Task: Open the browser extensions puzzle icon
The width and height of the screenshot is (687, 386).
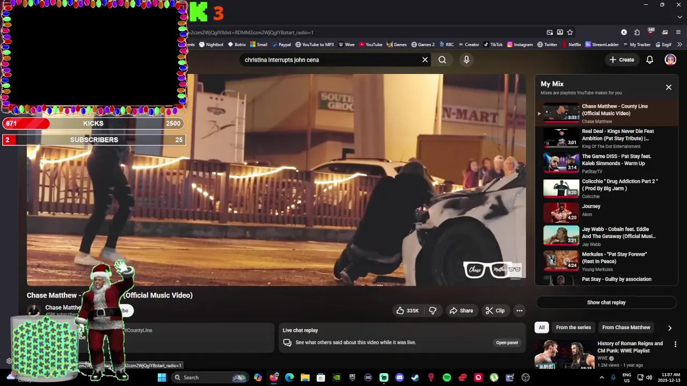Action: 637,32
